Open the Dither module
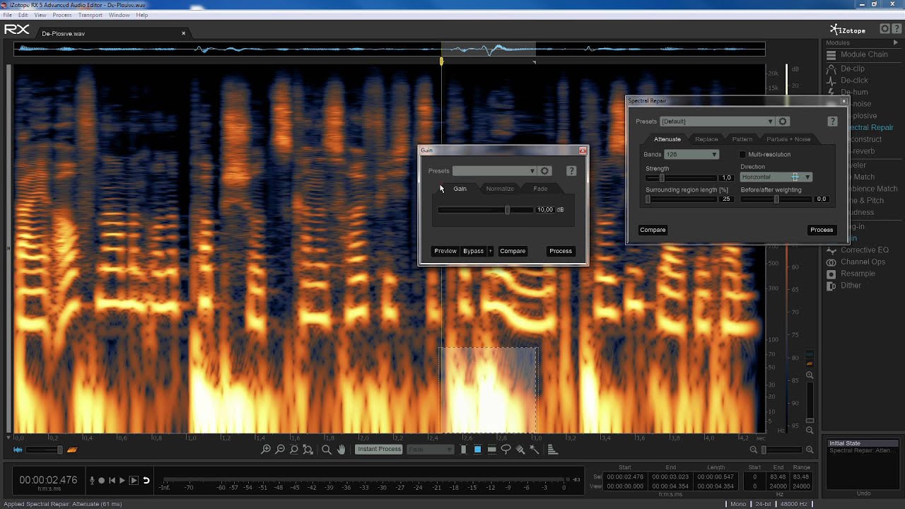 (843, 286)
